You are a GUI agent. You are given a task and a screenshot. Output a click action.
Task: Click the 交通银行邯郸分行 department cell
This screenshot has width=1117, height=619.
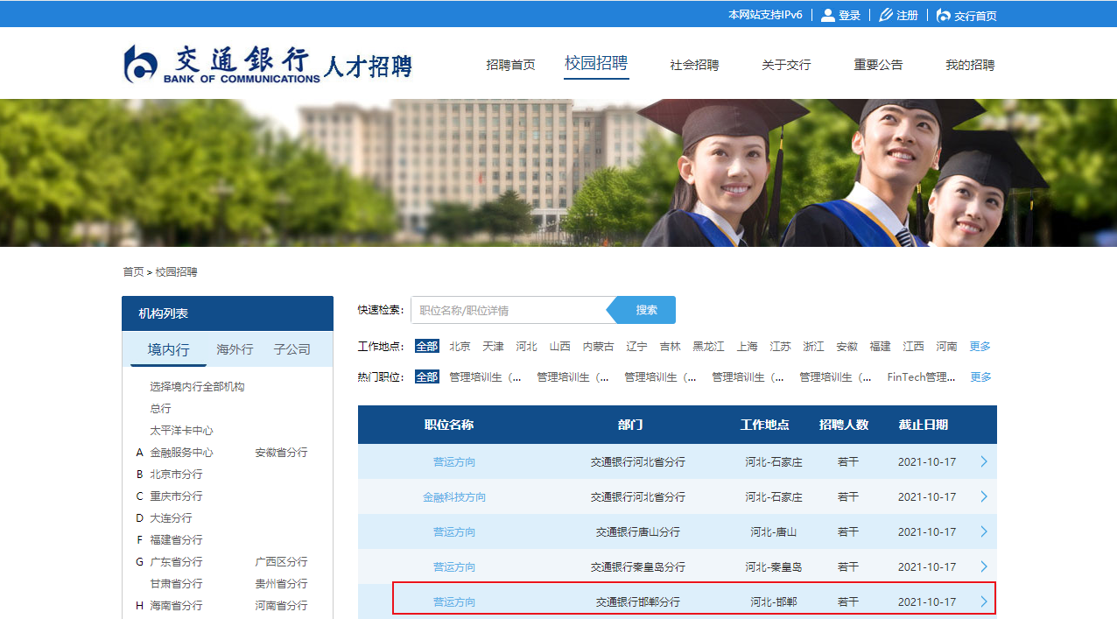click(x=638, y=602)
